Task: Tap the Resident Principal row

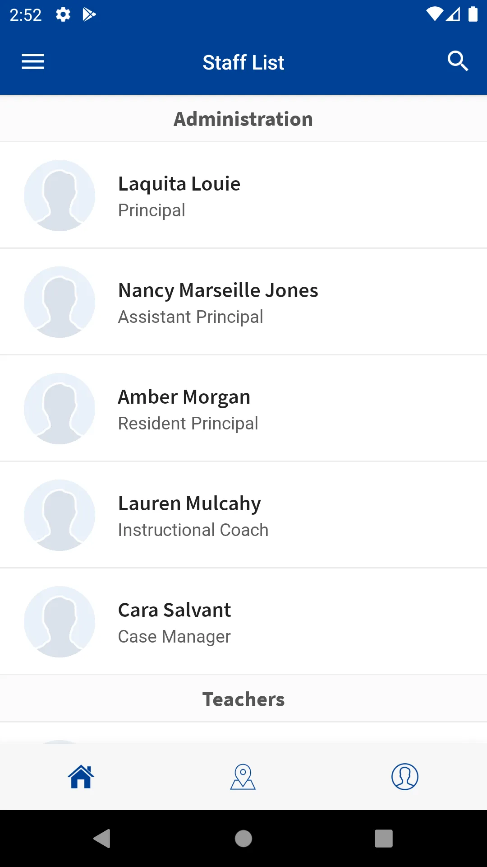Action: coord(243,408)
